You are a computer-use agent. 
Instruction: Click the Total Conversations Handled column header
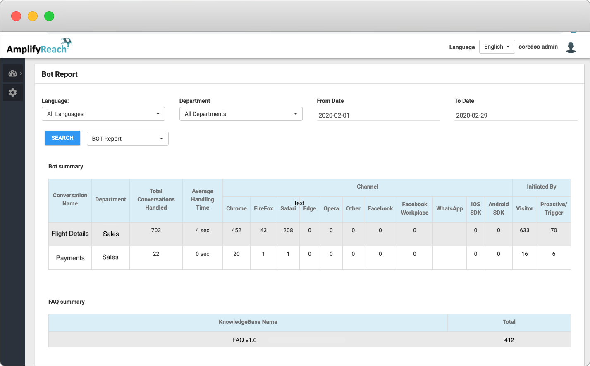coord(156,199)
